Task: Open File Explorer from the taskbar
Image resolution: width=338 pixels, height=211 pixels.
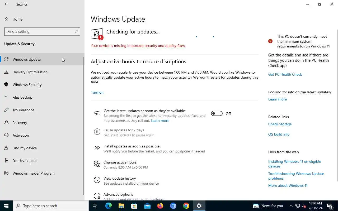Action: click(x=121, y=206)
